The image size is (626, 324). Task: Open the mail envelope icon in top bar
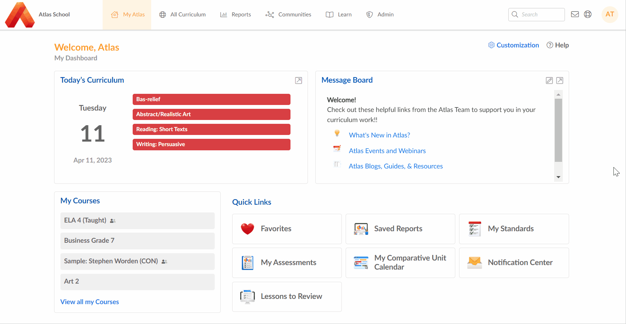tap(575, 14)
